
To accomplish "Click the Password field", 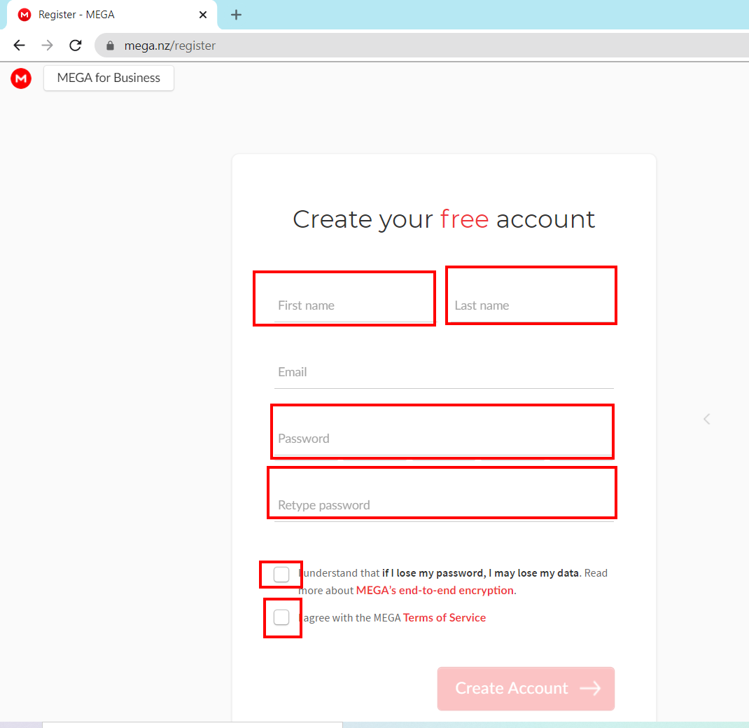I will pyautogui.click(x=444, y=439).
